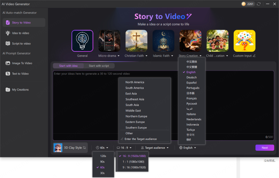Viewport: 279px width, 178px height.
Task: Choose 9 : 16 (1080x1920) aspect ratio
Action: (x=134, y=168)
